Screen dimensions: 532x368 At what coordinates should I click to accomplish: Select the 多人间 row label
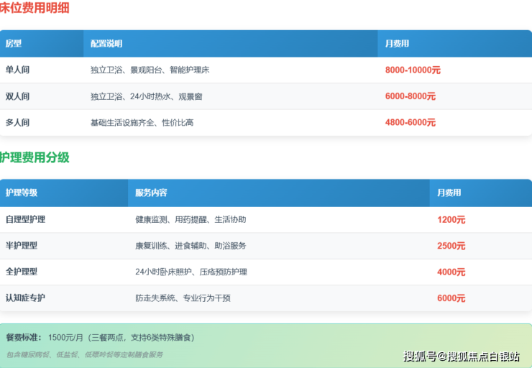click(x=18, y=123)
